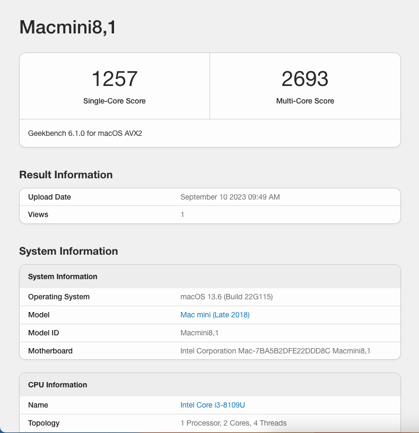Viewport: 419px width, 433px height.
Task: Click the Single-Core Score label
Action: click(115, 101)
